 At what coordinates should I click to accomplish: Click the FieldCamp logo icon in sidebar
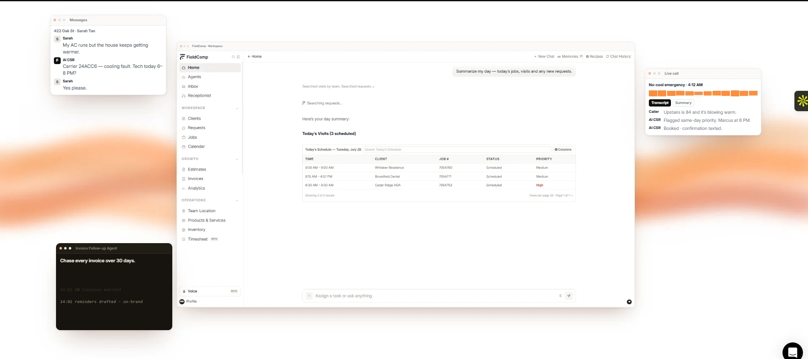[x=182, y=57]
